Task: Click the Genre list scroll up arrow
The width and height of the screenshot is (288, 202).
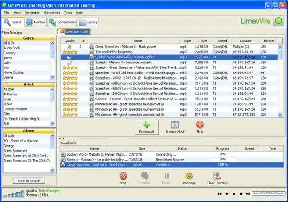Action: (52, 43)
